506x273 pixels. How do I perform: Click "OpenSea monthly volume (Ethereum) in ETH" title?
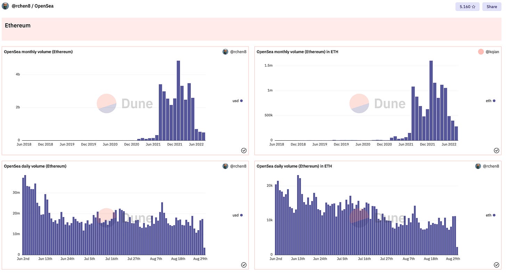297,52
